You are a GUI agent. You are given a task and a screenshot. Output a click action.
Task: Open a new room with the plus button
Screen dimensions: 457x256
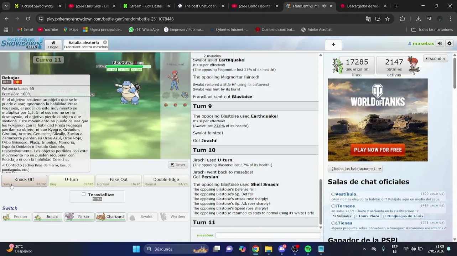[x=333, y=44]
